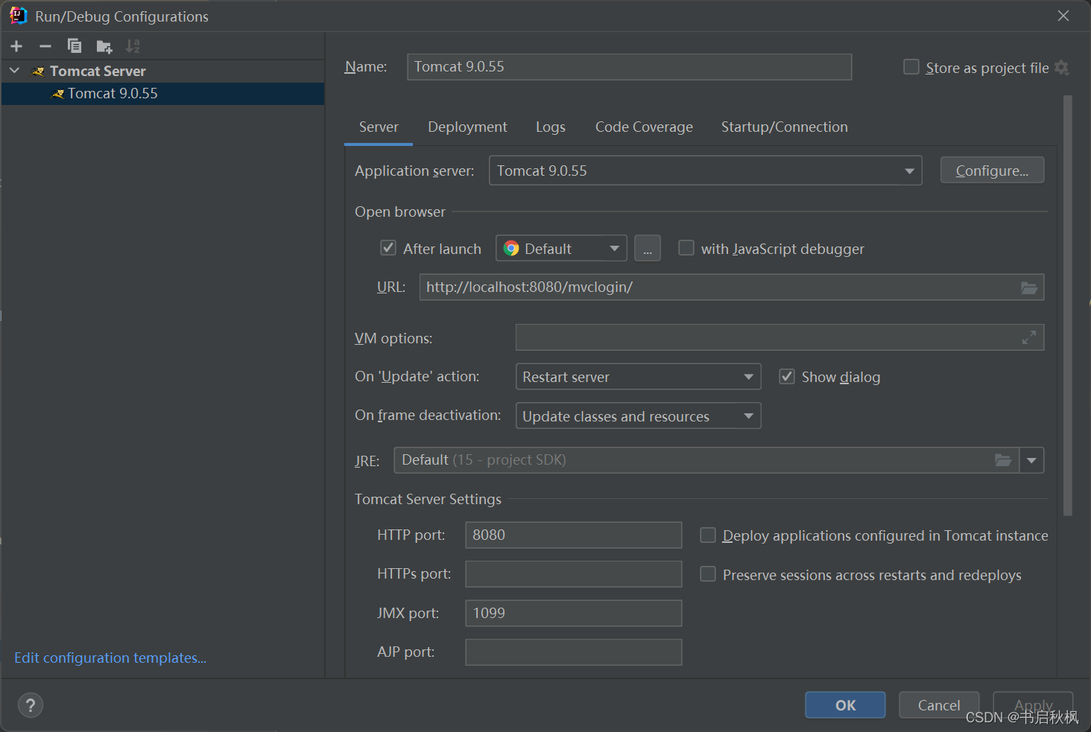This screenshot has width=1091, height=732.
Task: Collapse the Tomcat Server tree node
Action: point(14,71)
